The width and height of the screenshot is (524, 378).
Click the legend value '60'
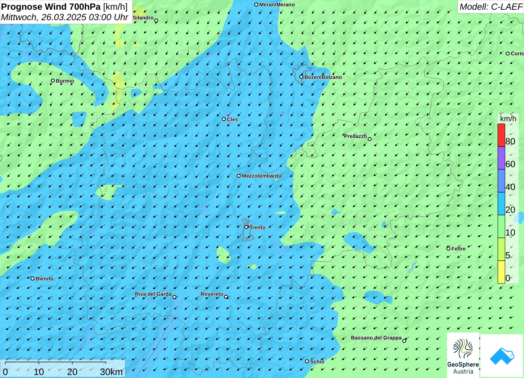[x=510, y=164]
